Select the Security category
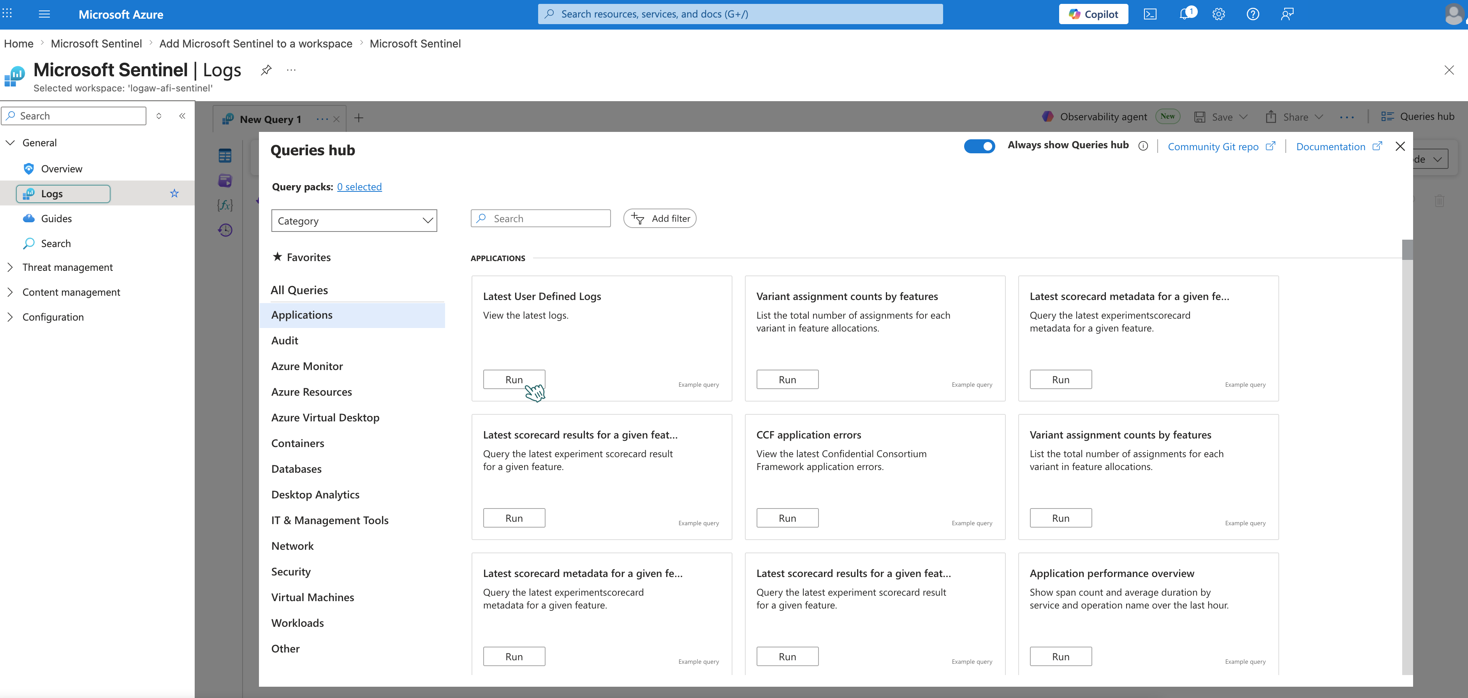 290,572
